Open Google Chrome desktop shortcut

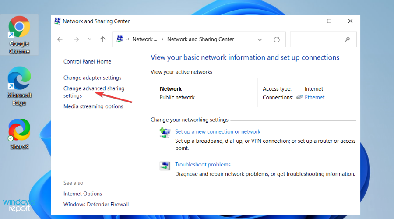coord(19,35)
